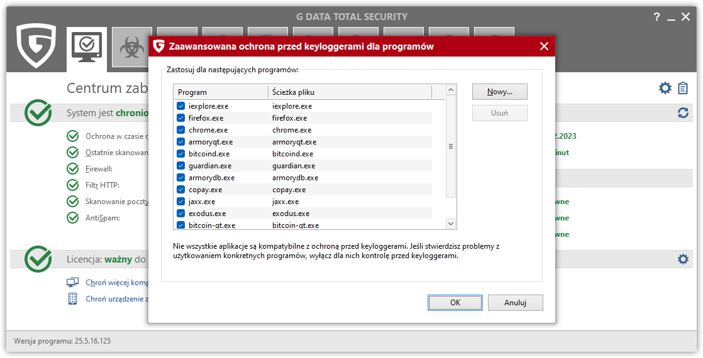
Task: Open the Filtr HTTP link
Action: click(x=102, y=185)
